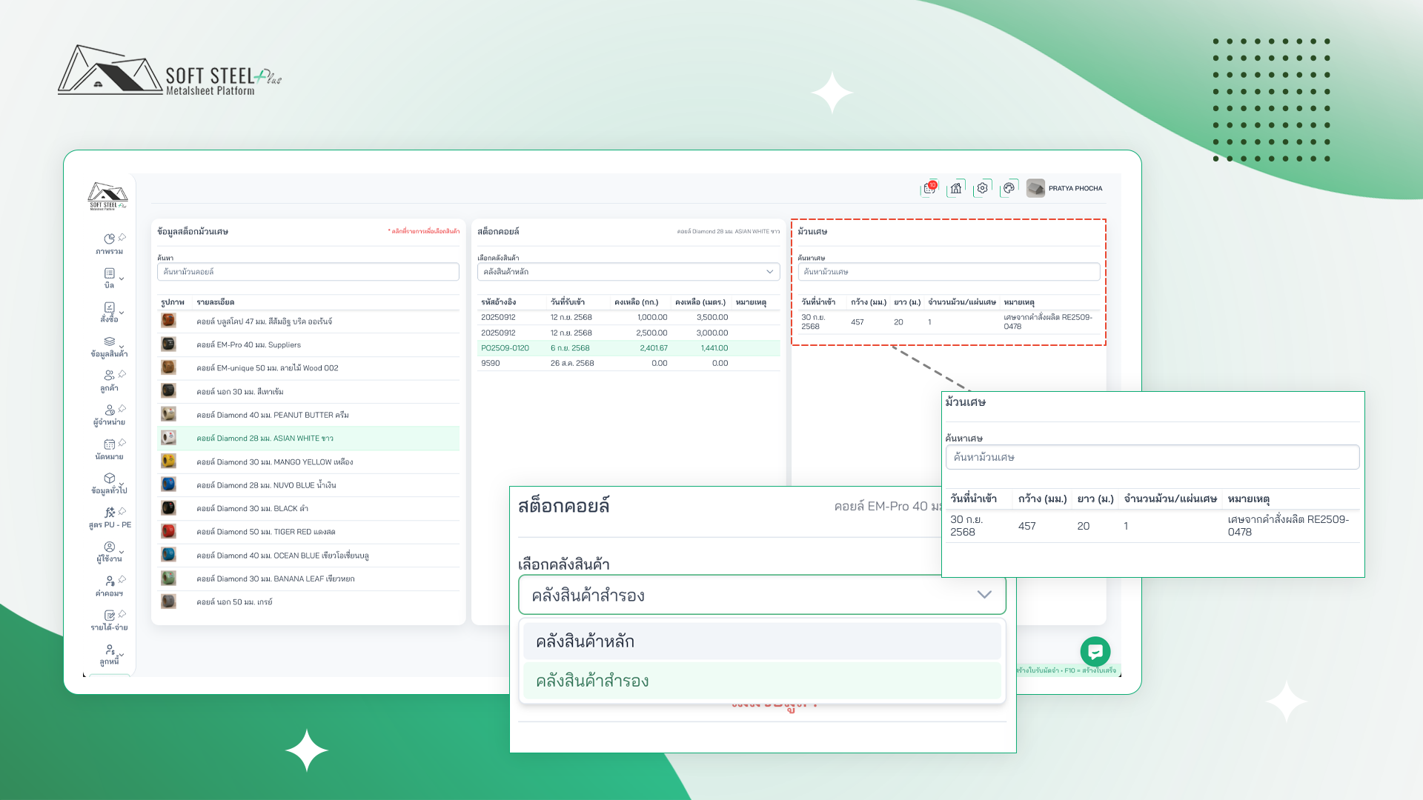Click the home warehouse icon in header
Viewport: 1423px width, 800px height.
[956, 188]
